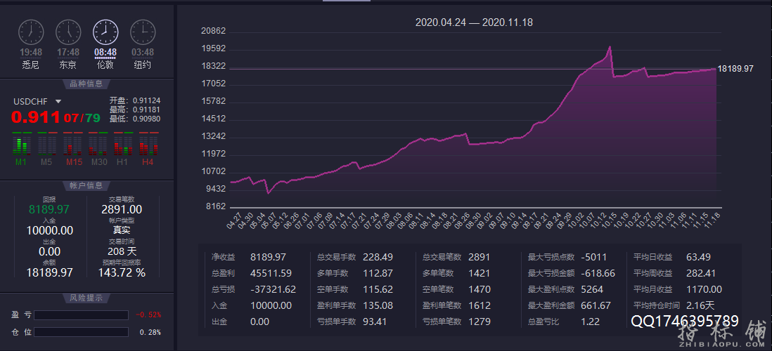Click the 盈亏 profit/loss progress bar
The height and width of the screenshot is (351, 772).
[82, 315]
